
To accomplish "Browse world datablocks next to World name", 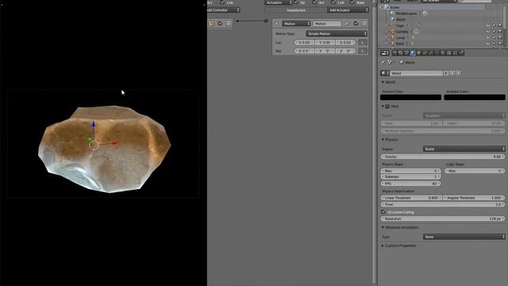I will click(385, 73).
